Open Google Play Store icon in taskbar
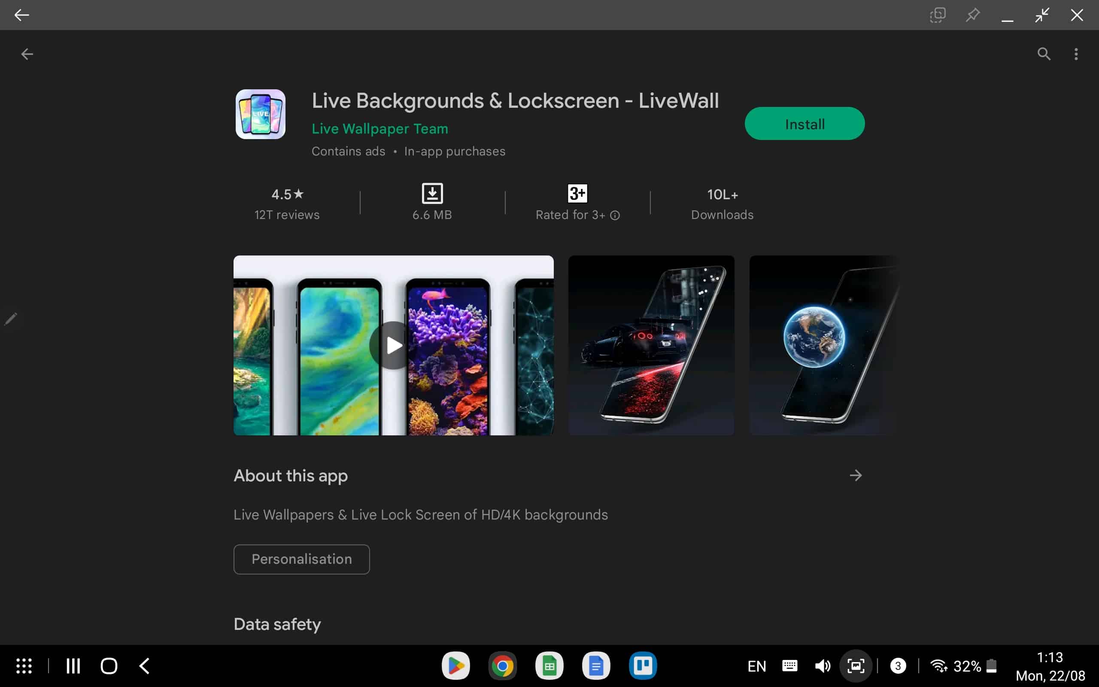 (x=455, y=666)
